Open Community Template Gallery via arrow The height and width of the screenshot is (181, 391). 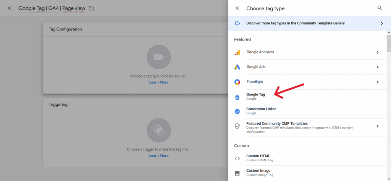click(381, 23)
